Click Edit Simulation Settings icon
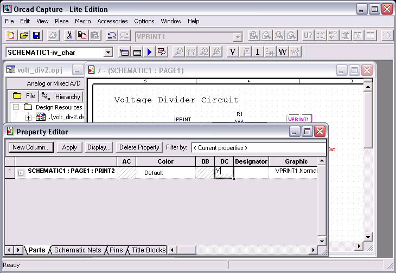 [x=137, y=52]
